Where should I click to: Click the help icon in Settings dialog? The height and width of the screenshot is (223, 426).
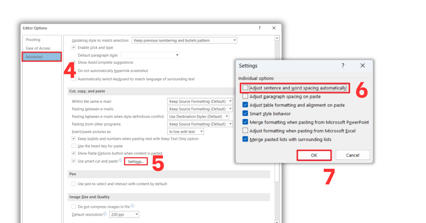[x=343, y=66]
